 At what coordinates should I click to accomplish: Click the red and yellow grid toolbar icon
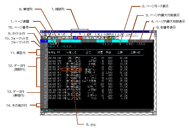[106, 38]
